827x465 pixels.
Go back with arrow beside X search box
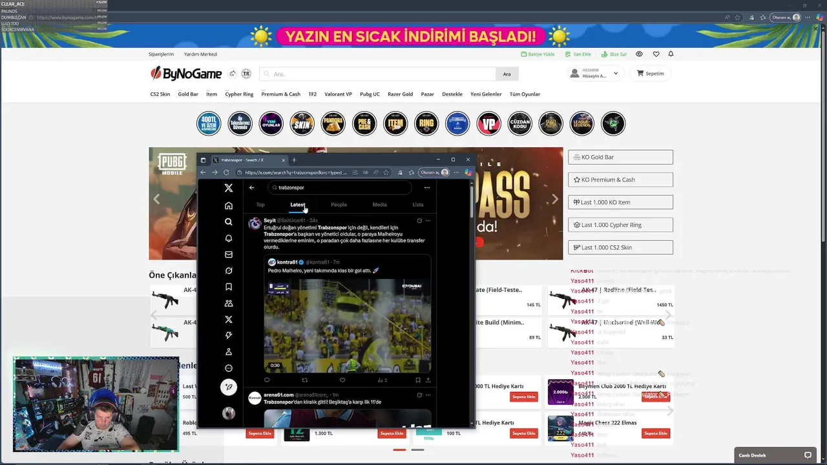252,187
